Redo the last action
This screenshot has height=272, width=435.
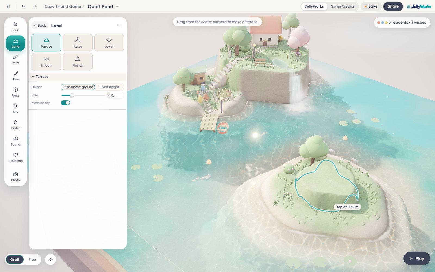(34, 7)
